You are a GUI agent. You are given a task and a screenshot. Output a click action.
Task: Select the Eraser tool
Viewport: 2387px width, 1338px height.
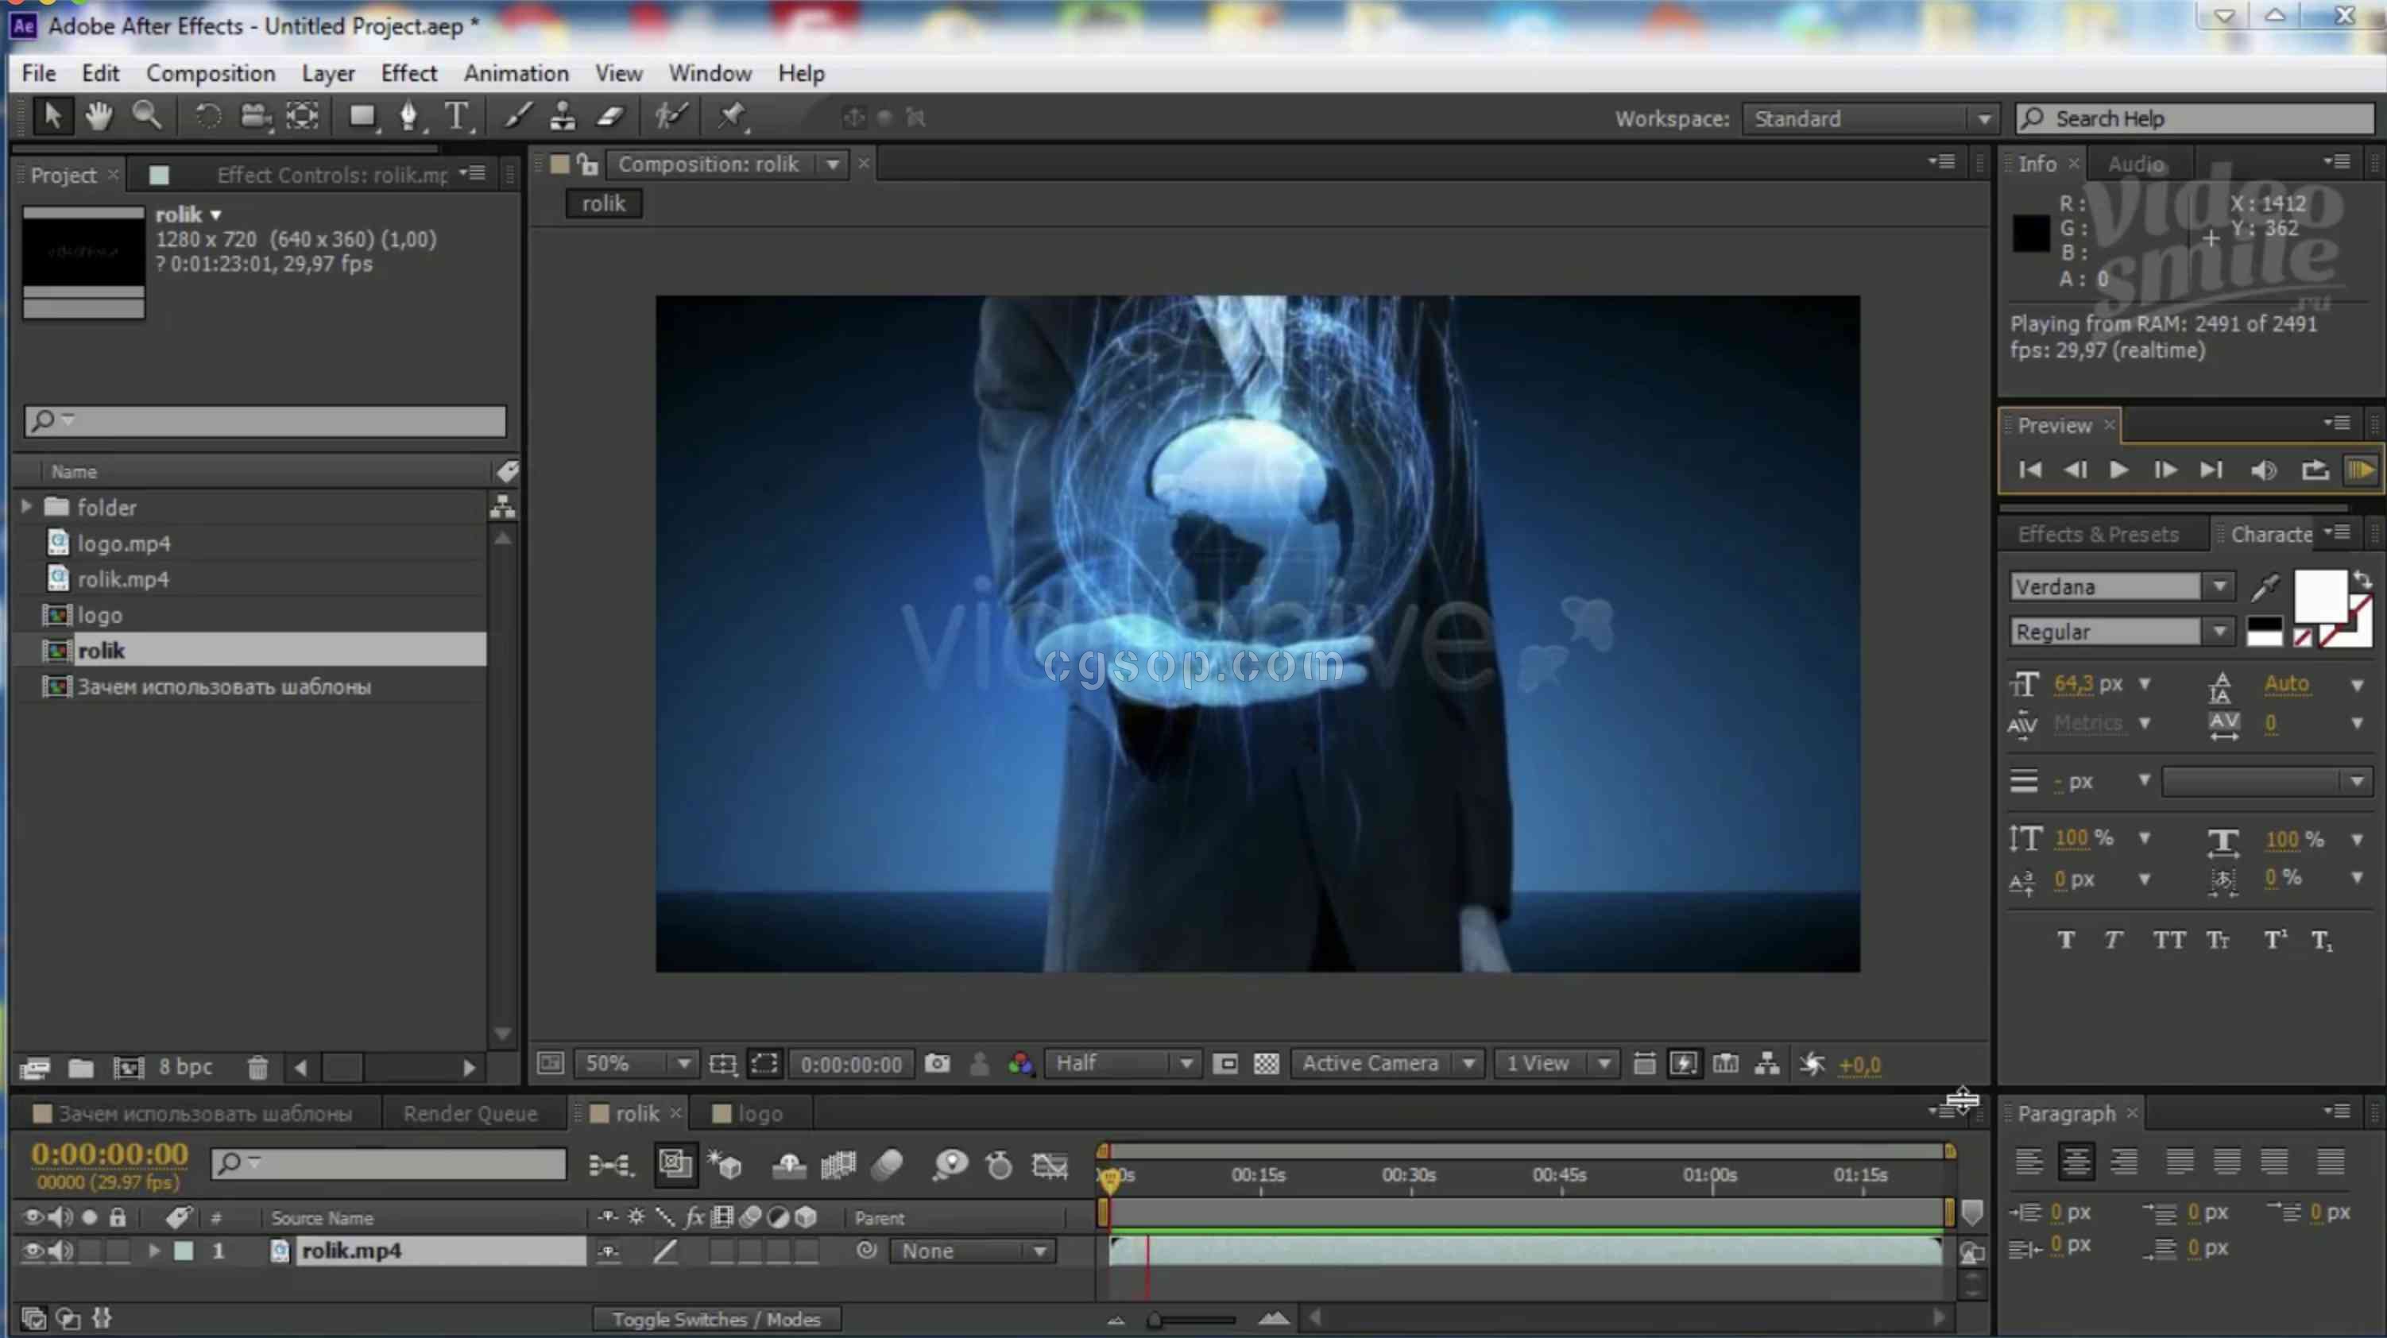[610, 117]
